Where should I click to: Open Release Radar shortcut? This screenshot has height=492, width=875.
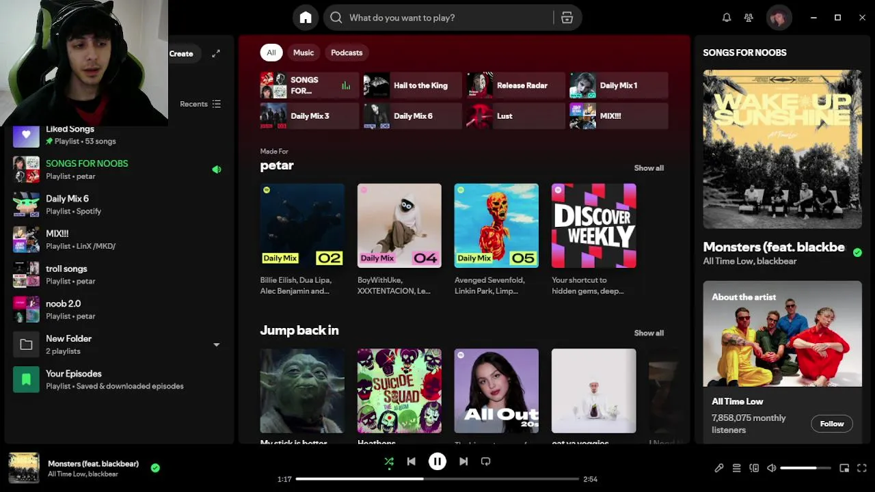[x=515, y=85]
